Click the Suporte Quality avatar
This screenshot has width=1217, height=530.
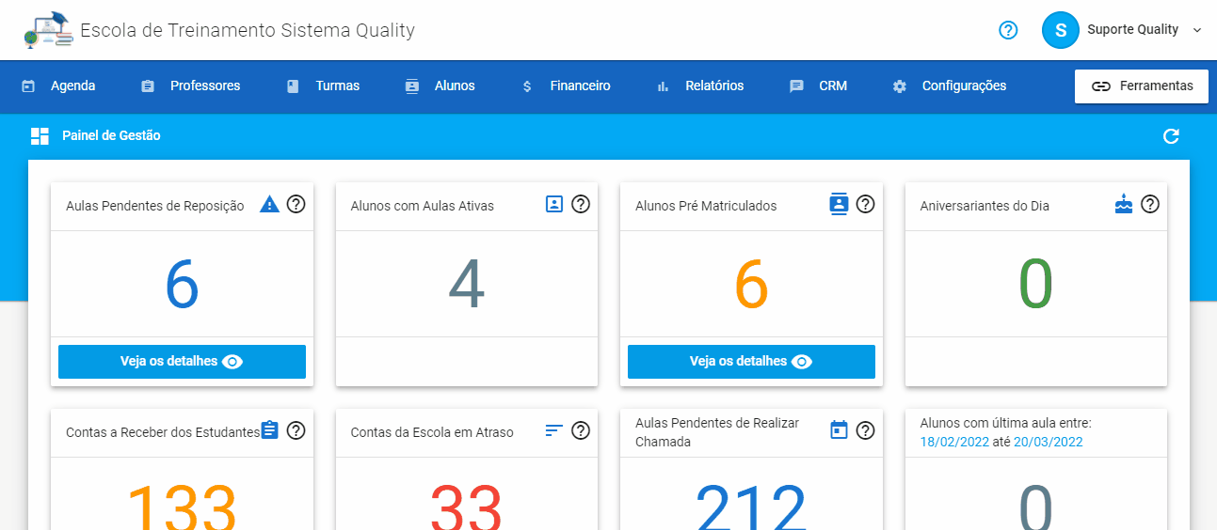1060,30
